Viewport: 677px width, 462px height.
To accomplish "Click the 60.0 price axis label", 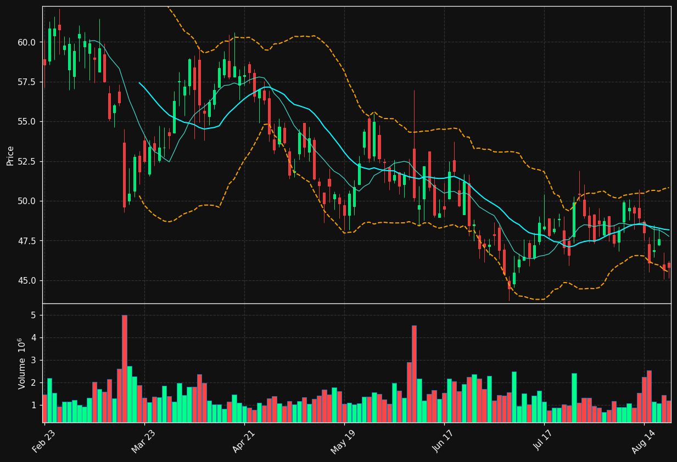I will [27, 42].
